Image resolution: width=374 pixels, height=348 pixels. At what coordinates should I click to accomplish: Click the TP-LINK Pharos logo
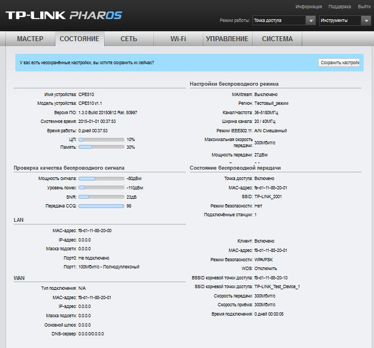[x=64, y=15]
